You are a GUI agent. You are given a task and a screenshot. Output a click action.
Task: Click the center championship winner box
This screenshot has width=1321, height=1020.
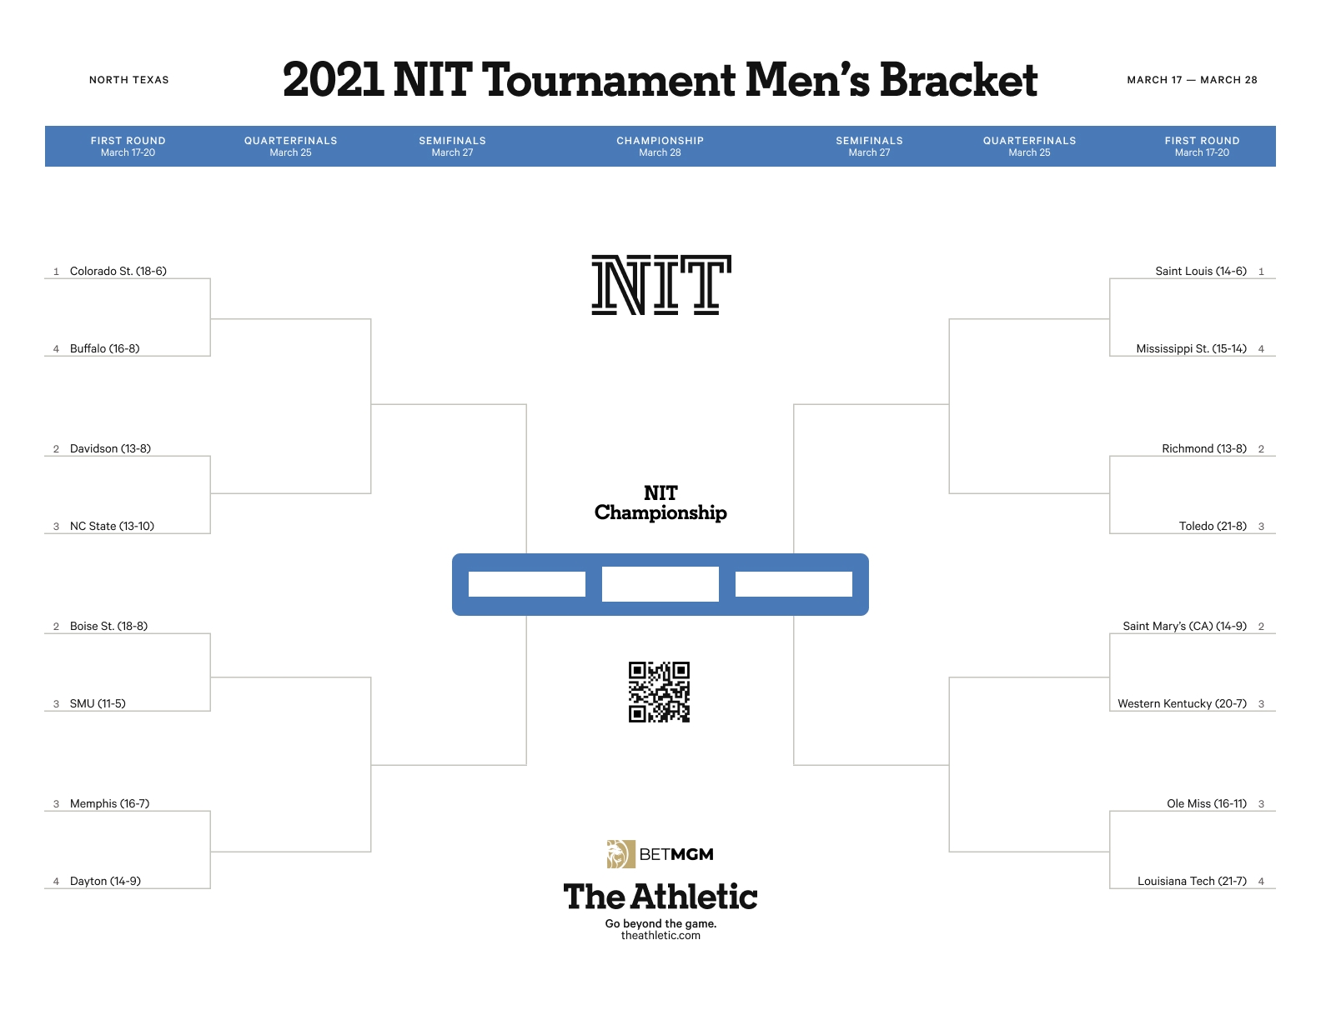tap(660, 584)
